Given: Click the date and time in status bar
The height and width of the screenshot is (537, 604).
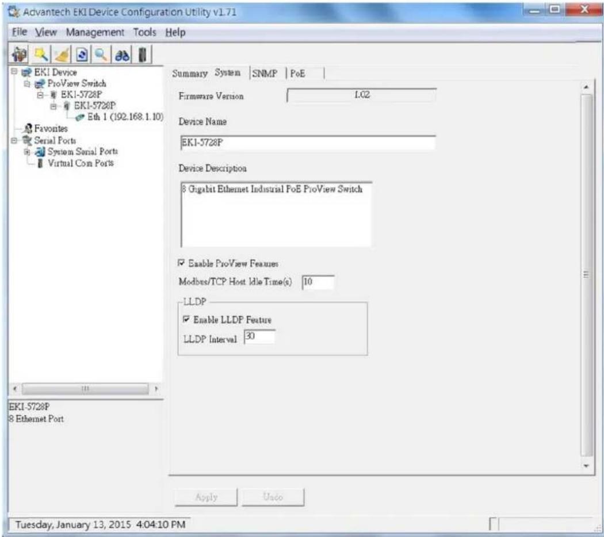Looking at the screenshot, I should (x=100, y=524).
